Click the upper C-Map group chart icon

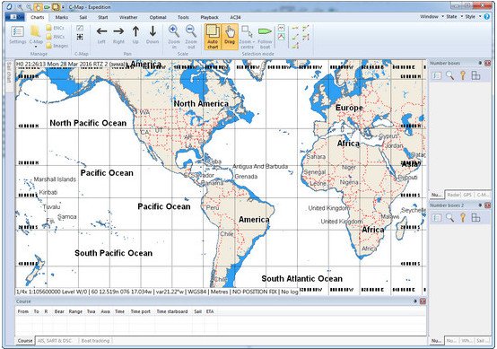click(x=80, y=28)
